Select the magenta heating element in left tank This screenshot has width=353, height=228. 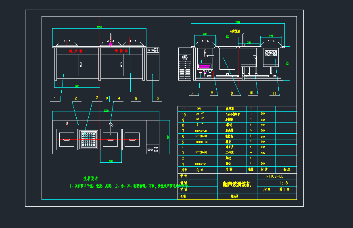tap(205, 66)
